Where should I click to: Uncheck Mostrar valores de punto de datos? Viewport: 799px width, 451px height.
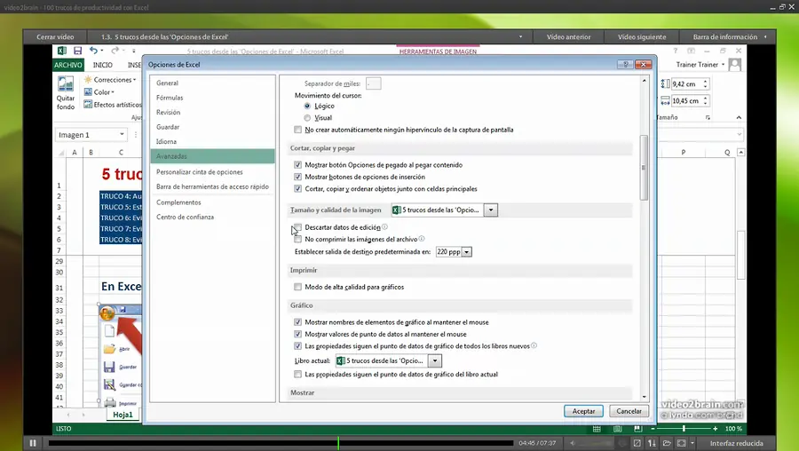[x=297, y=334]
